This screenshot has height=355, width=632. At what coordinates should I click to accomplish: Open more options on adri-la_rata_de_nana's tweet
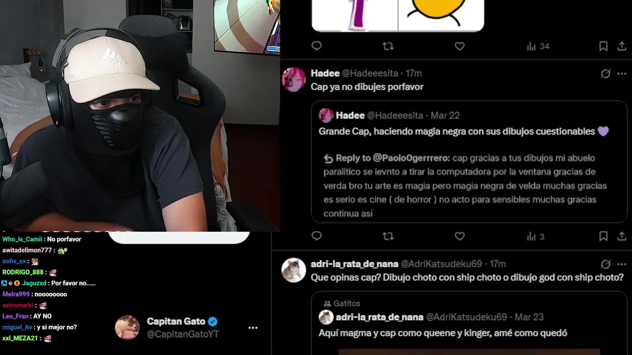(622, 264)
